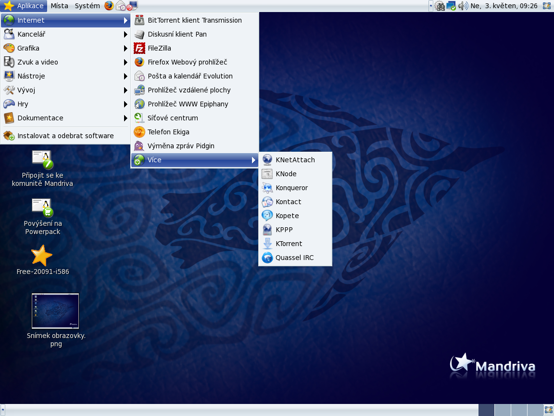Viewport: 554px width, 416px height.
Task: Open FileZilla from the Internet menu
Action: pos(195,48)
